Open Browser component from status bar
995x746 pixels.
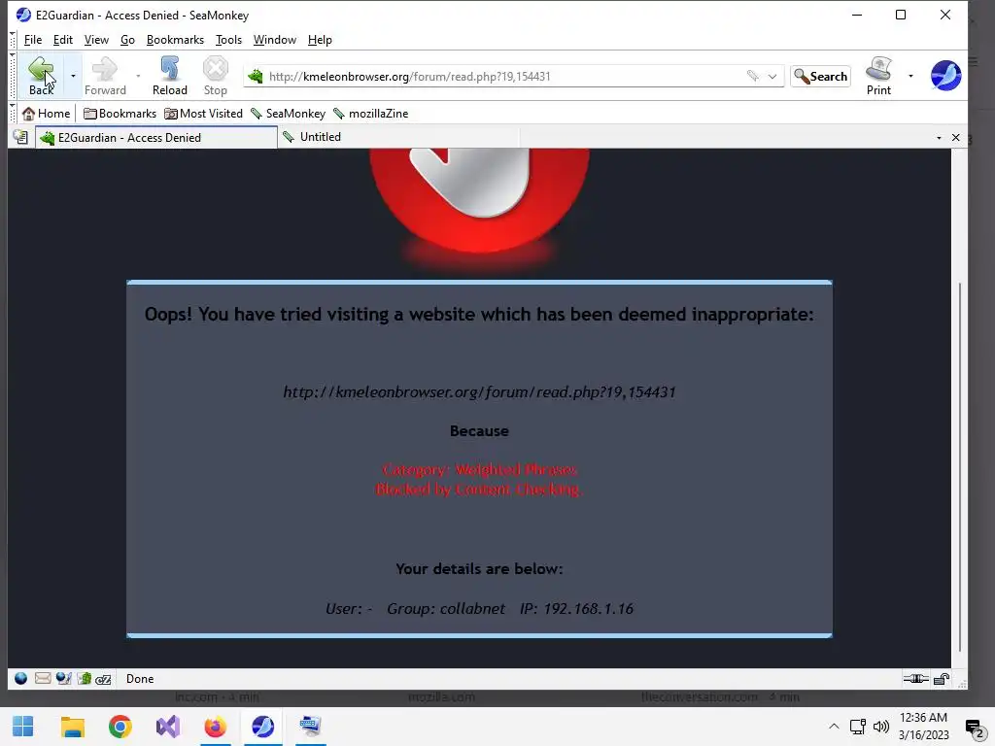coord(21,678)
